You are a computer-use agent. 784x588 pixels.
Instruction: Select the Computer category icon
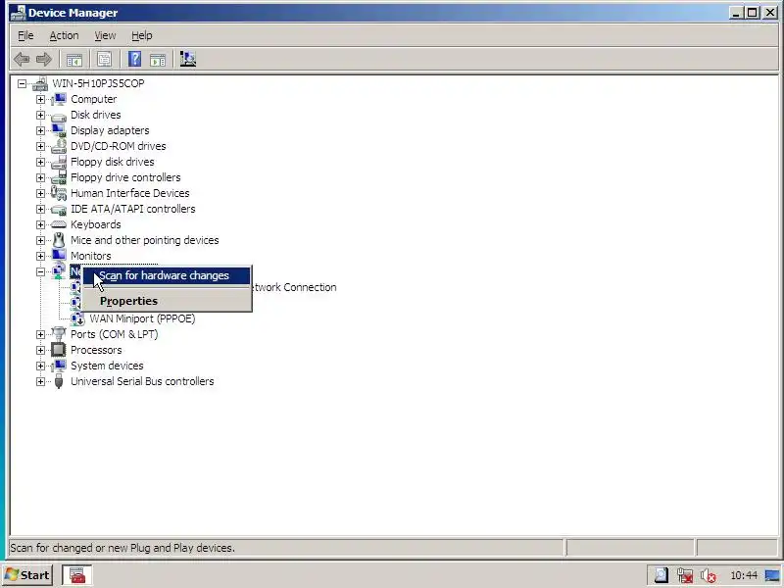point(59,99)
